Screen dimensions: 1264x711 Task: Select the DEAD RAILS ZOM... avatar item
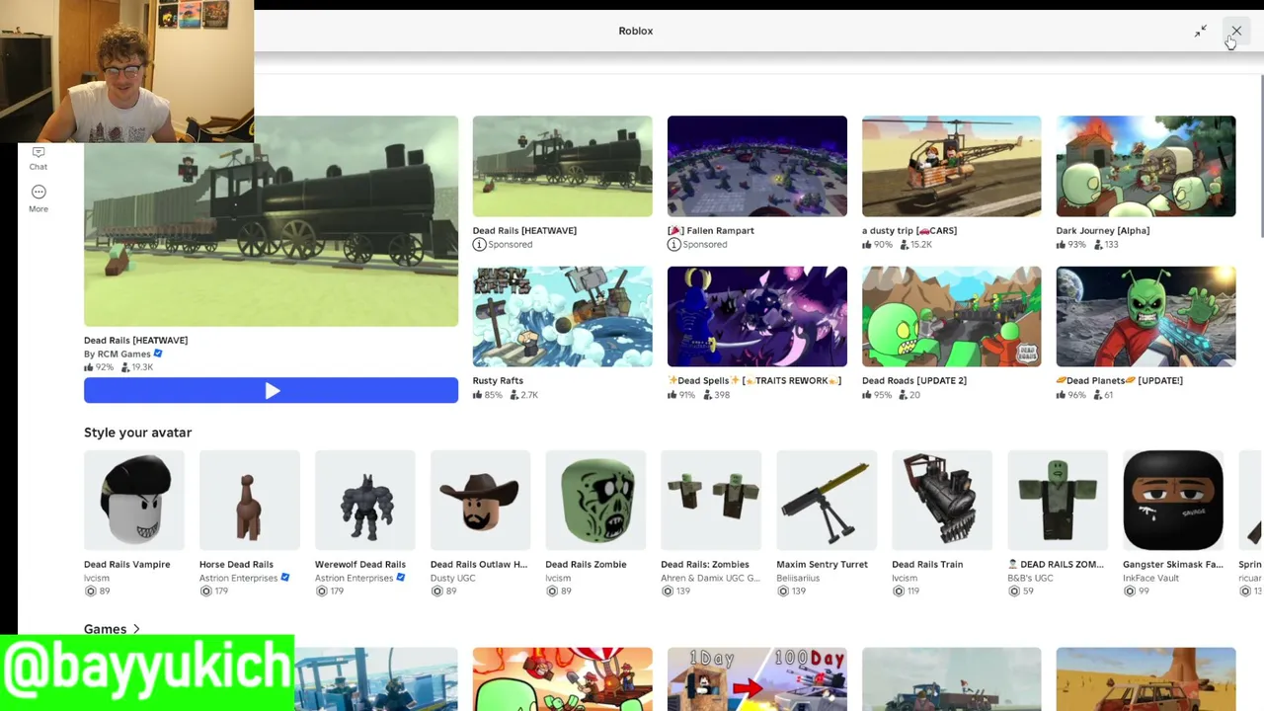coord(1058,500)
